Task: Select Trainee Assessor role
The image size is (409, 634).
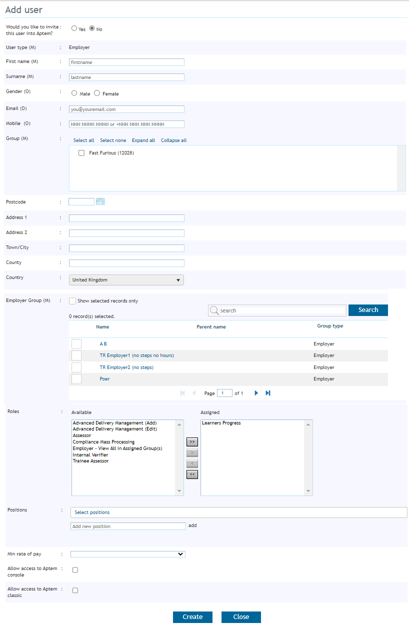Action: 90,461
